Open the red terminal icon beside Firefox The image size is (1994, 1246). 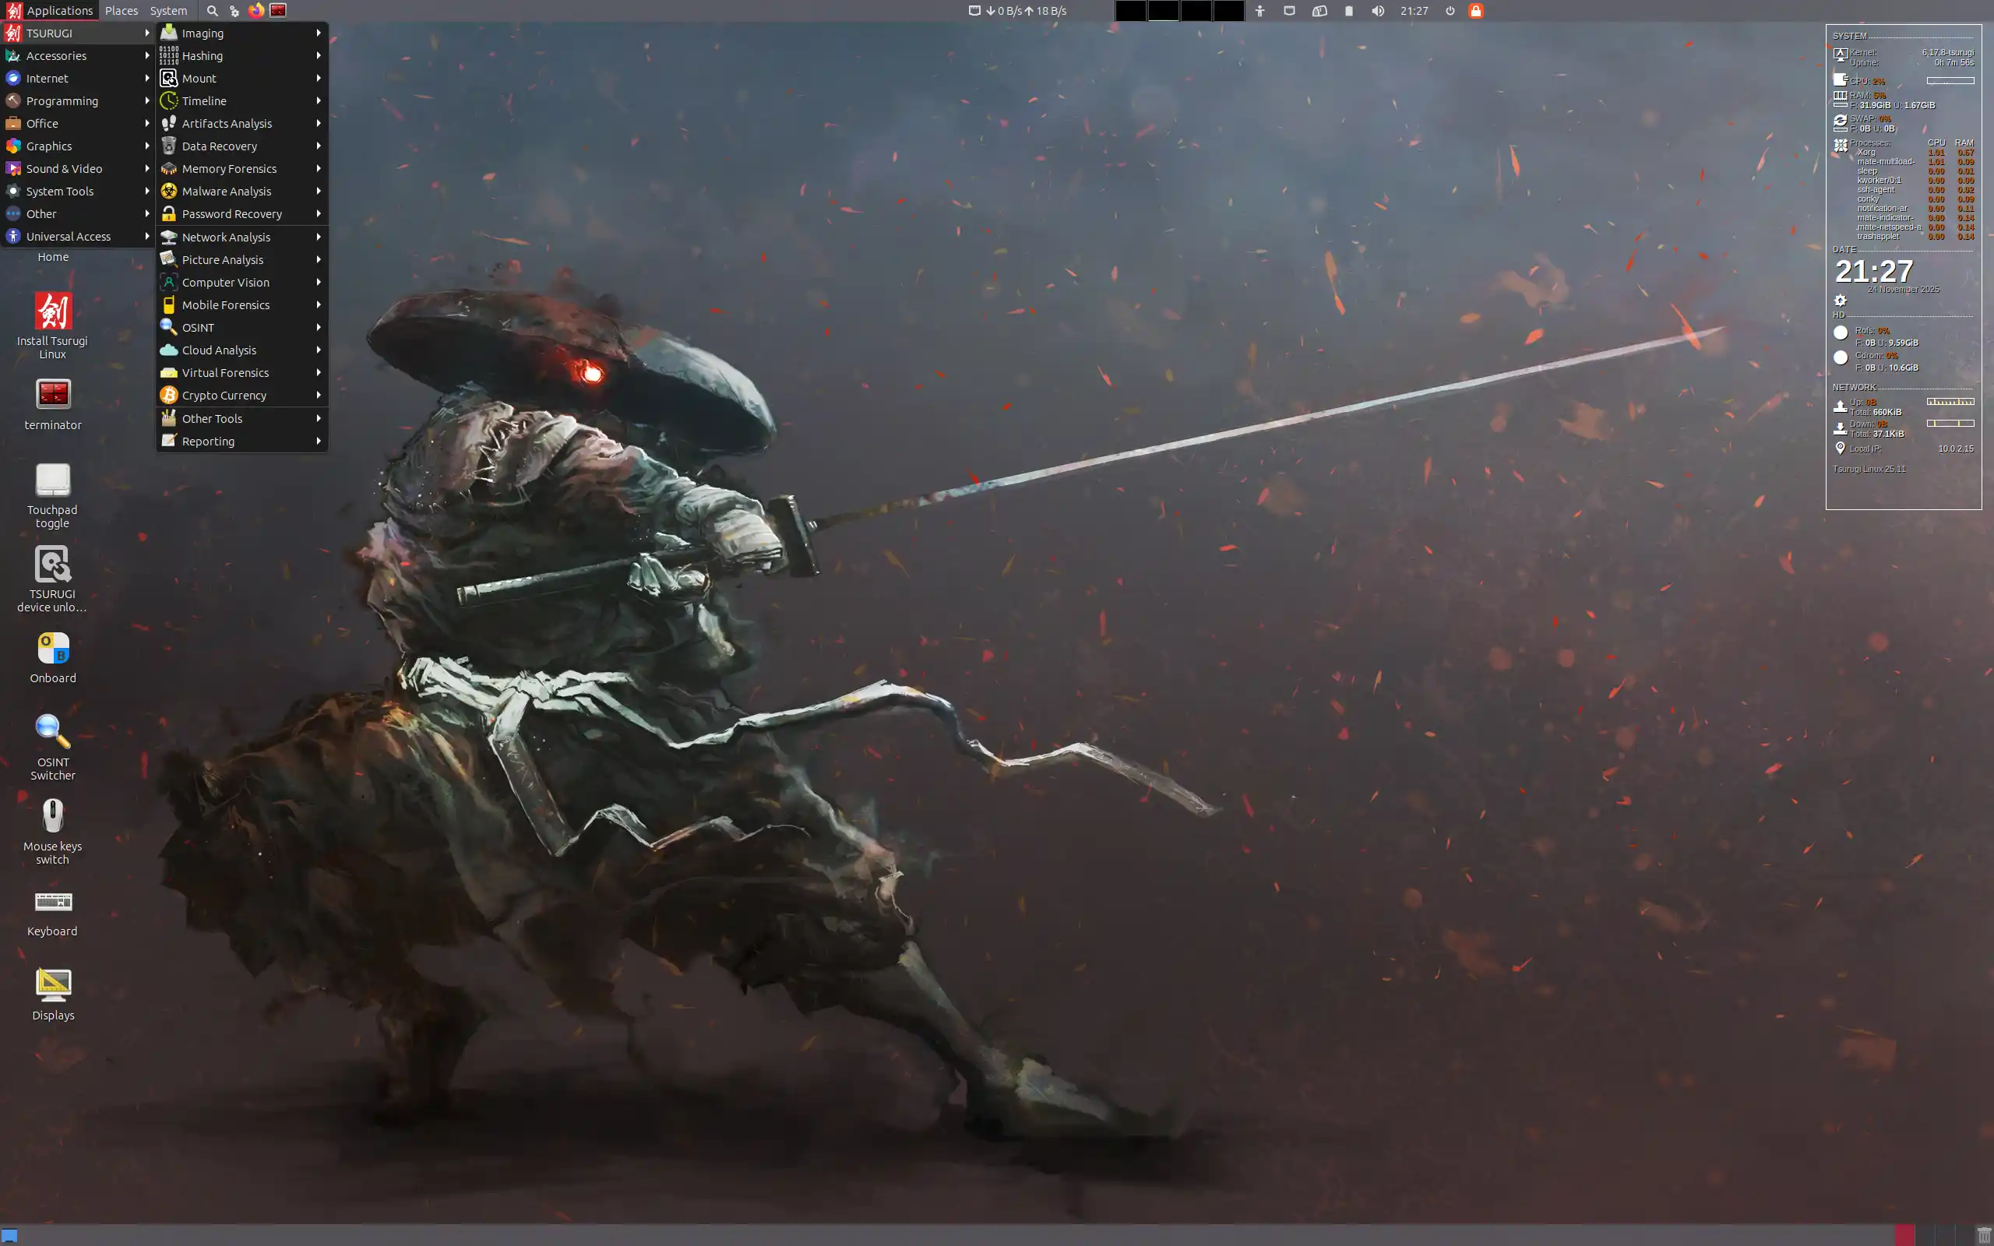[279, 11]
